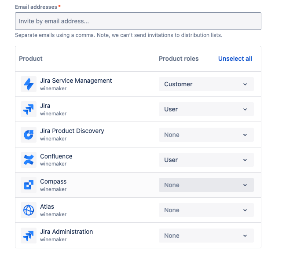Click the Product column header

(31, 59)
